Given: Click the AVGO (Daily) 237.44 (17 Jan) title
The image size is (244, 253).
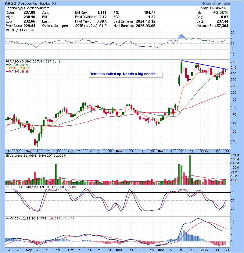Looking at the screenshot, I should click(35, 62).
